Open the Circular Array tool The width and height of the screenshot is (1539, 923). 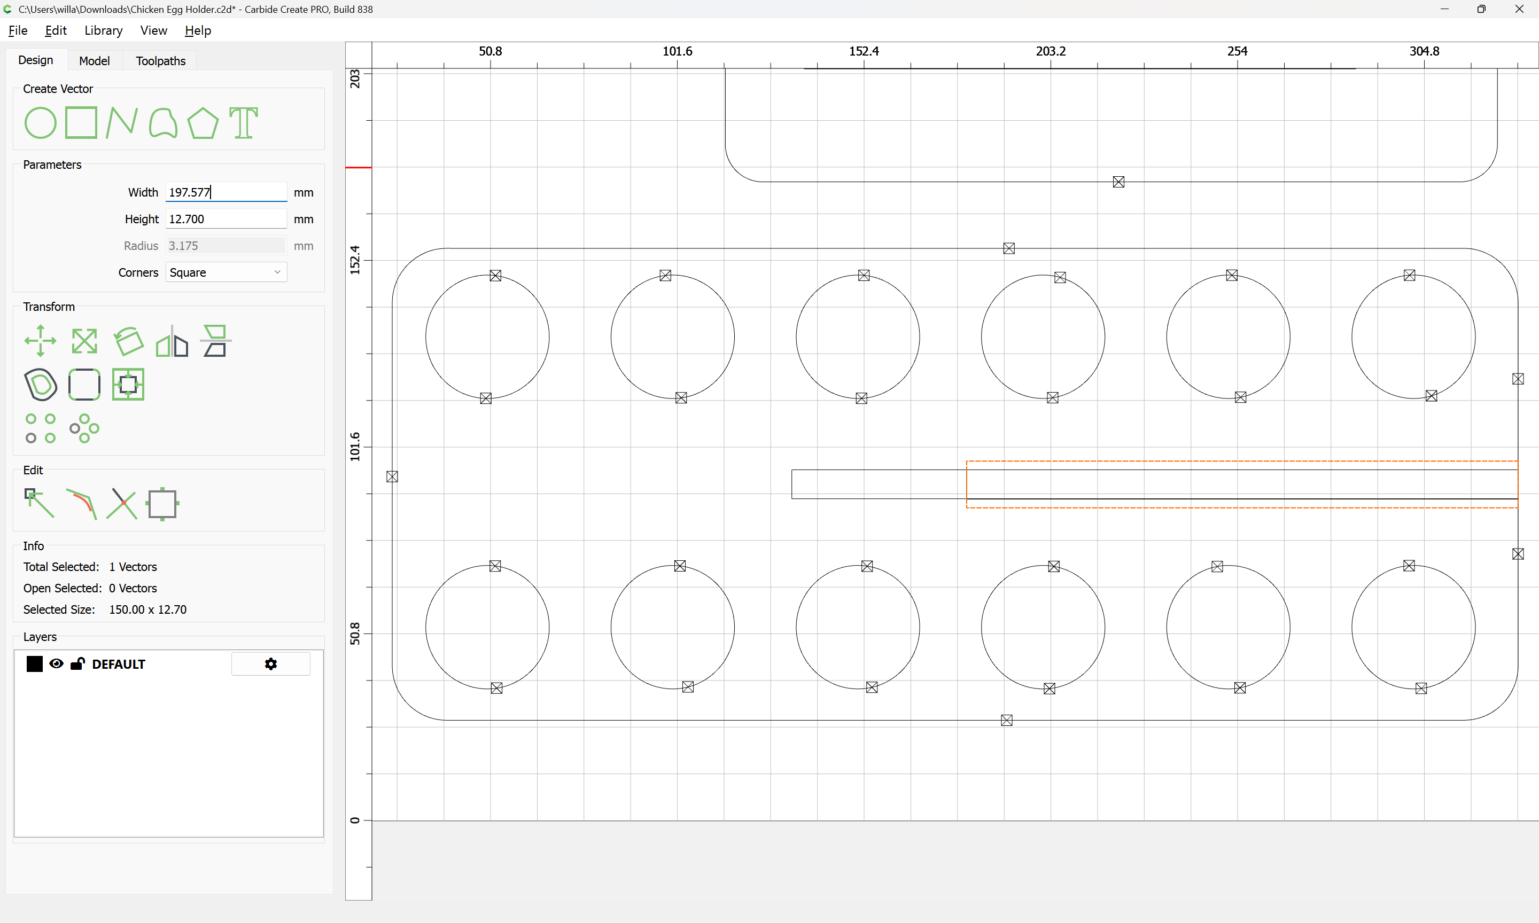pos(84,428)
